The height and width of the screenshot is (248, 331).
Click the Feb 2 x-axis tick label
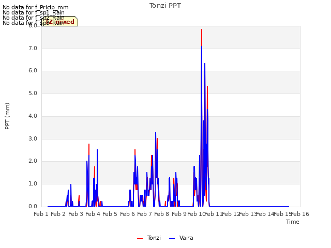pos(58,214)
